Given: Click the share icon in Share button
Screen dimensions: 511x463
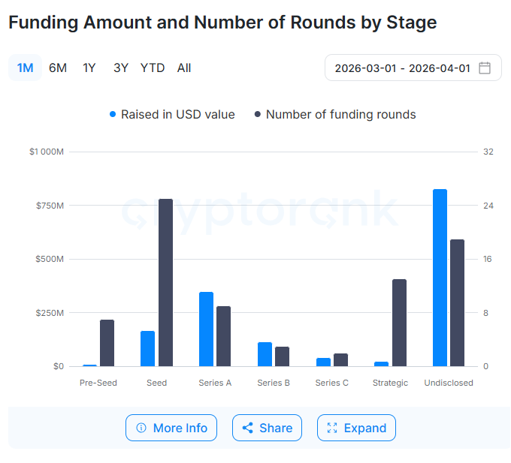Looking at the screenshot, I should (247, 428).
